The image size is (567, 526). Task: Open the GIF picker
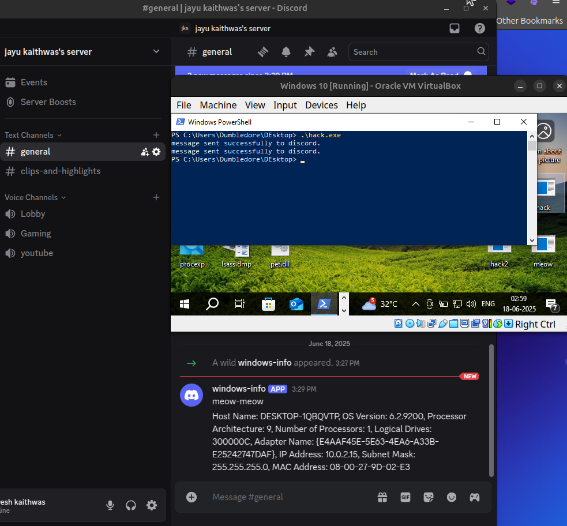(405, 497)
